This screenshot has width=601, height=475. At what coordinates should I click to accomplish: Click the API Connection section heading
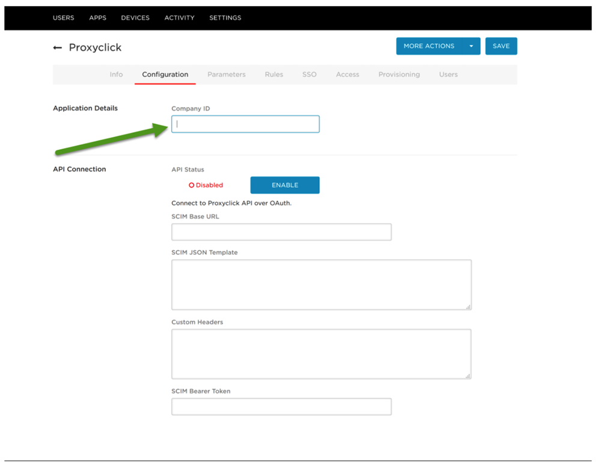click(x=79, y=169)
